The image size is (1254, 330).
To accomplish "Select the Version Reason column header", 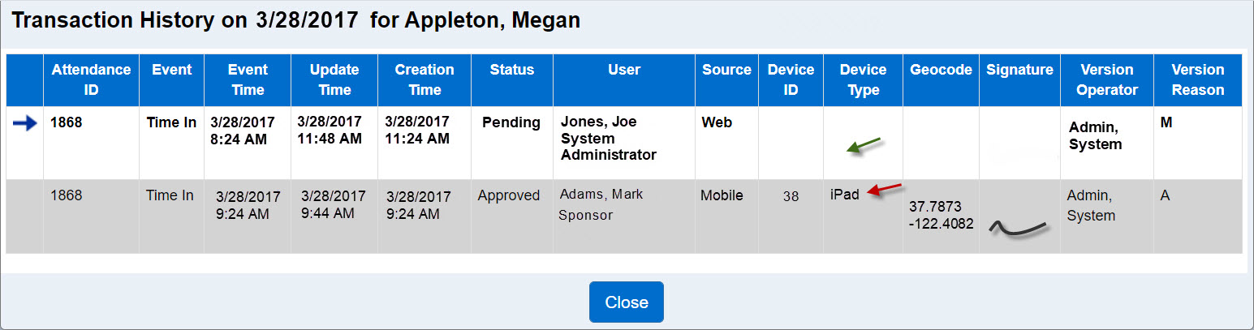I will 1198,79.
